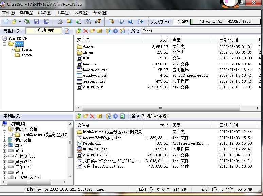Image resolution: width=263 pixels, height=196 pixels.
Task: Click the 4% of 4.7GB capacity bar
Action: tap(225, 22)
